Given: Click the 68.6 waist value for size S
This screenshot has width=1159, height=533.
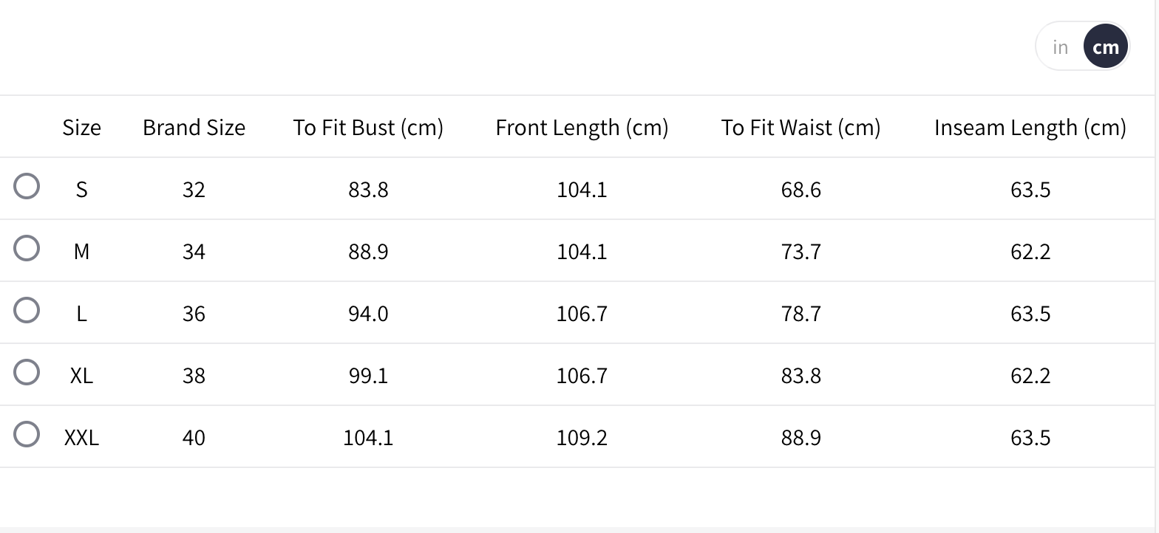Looking at the screenshot, I should click(x=801, y=190).
